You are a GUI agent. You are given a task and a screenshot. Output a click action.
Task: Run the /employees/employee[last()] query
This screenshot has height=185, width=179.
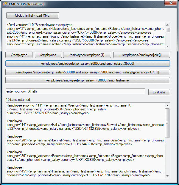coord(141,55)
